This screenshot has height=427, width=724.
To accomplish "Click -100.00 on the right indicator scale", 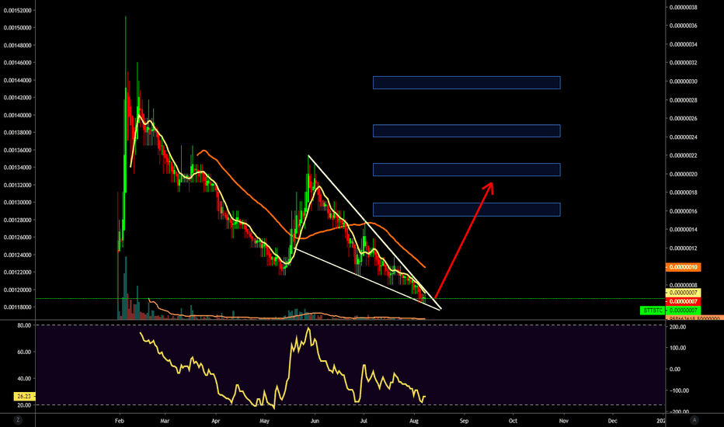I will tap(679, 391).
